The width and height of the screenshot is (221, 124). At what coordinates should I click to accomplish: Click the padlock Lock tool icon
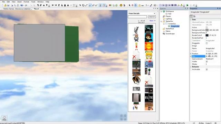coord(140,6)
